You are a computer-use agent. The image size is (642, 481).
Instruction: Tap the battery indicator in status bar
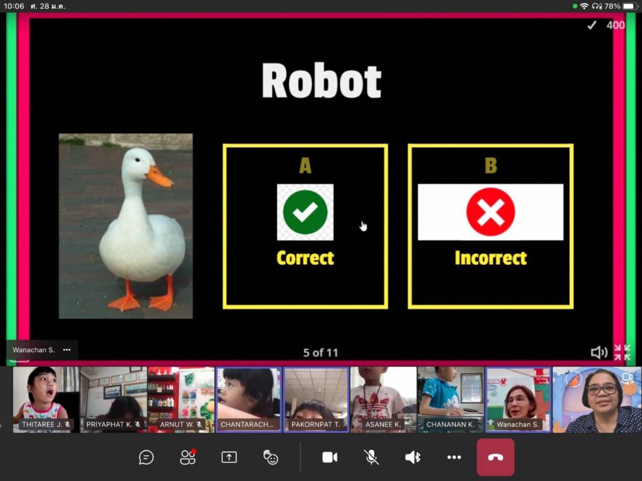click(629, 6)
